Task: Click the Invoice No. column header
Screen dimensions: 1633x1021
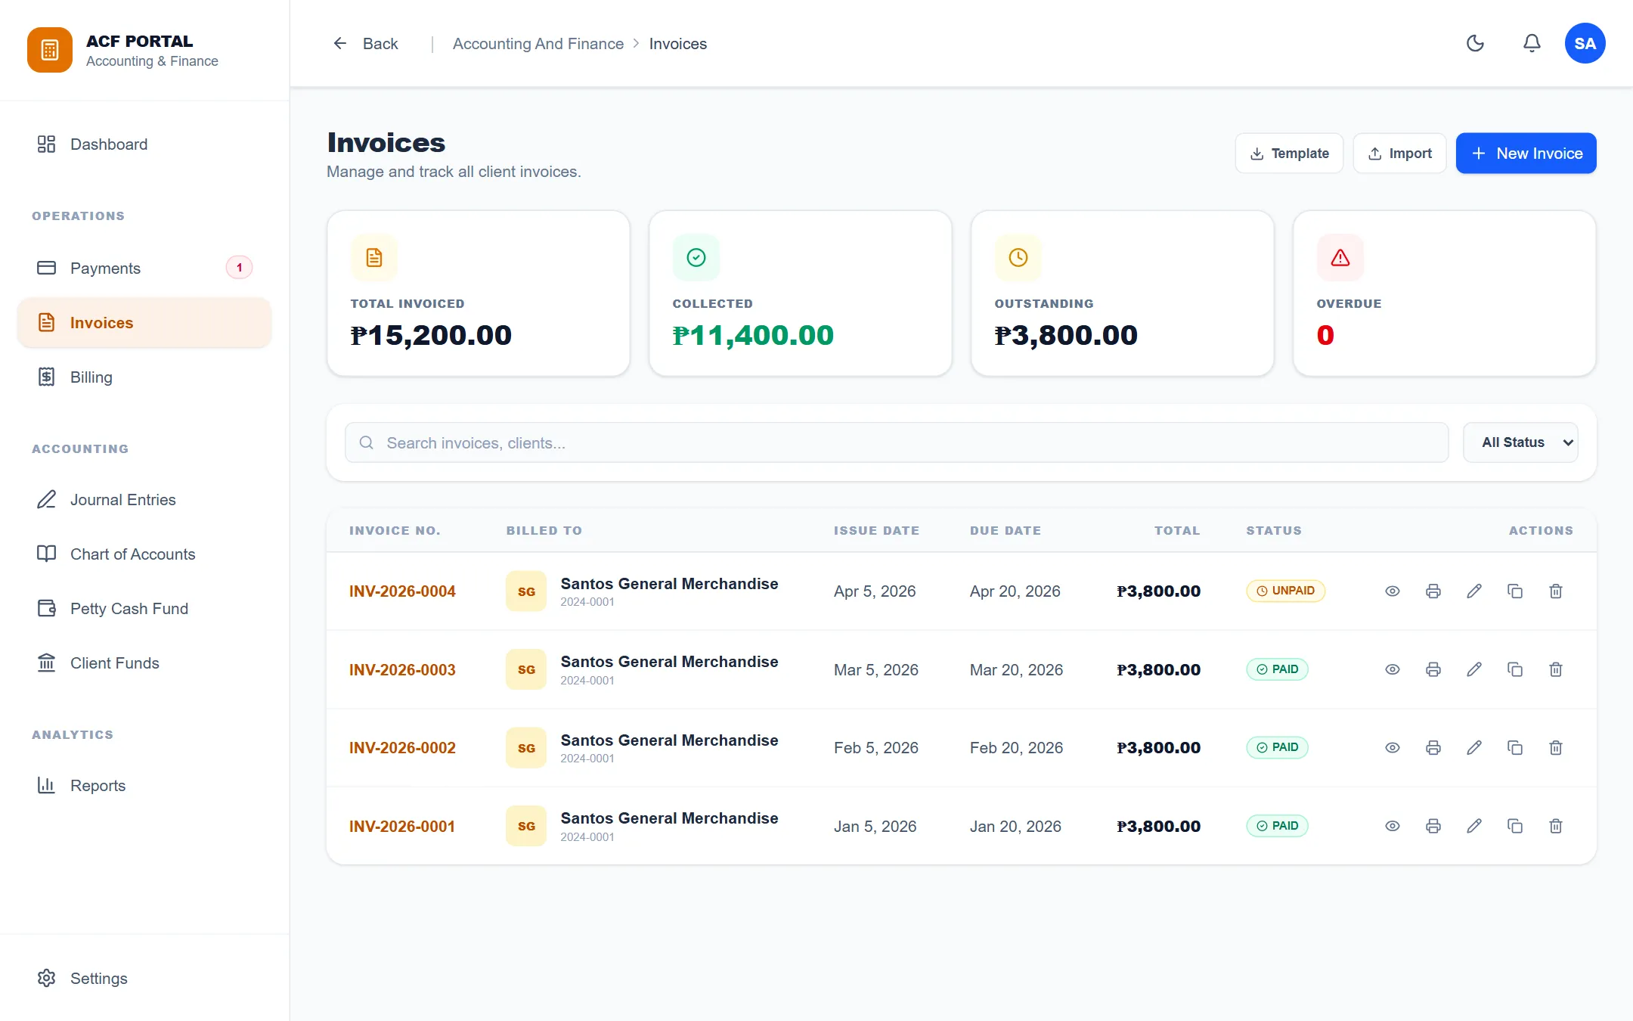Action: [x=395, y=531]
